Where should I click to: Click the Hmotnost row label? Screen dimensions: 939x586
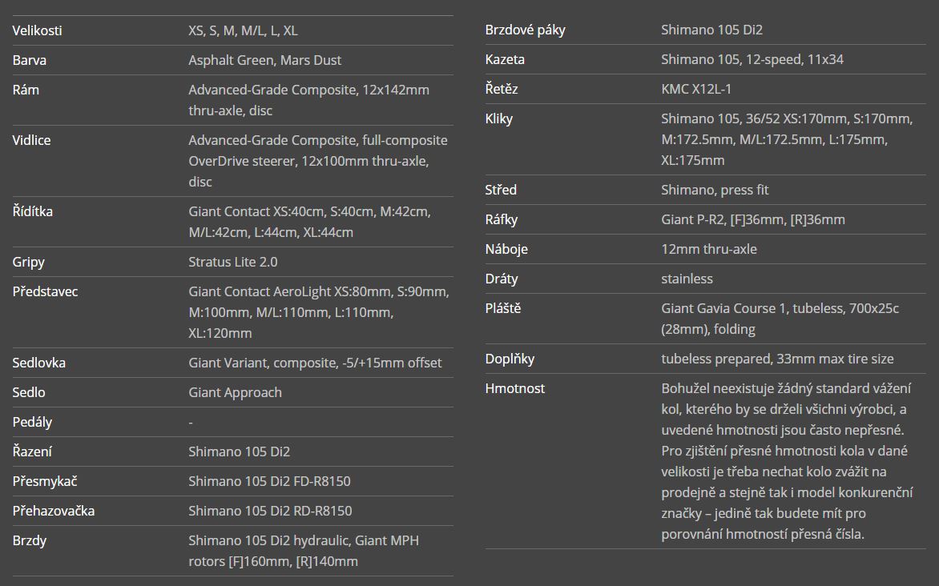tap(514, 389)
